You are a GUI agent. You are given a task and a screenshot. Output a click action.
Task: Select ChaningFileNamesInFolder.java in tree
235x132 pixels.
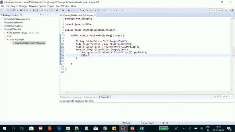pos(30,43)
